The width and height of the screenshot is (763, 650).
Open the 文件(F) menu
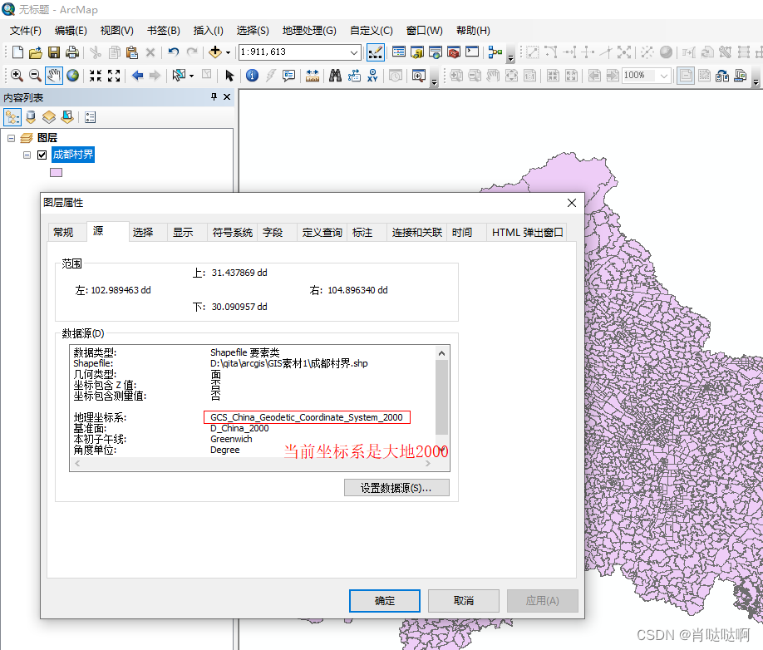point(26,31)
